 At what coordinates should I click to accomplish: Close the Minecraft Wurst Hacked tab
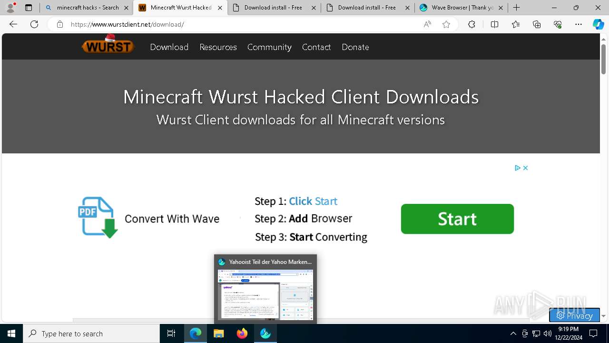[x=220, y=8]
